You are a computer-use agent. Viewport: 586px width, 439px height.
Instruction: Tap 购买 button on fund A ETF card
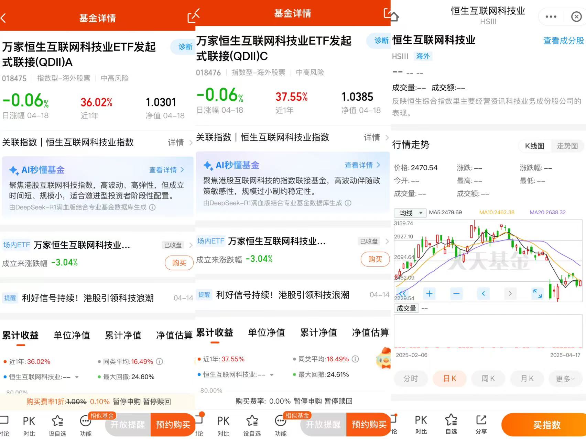[179, 263]
